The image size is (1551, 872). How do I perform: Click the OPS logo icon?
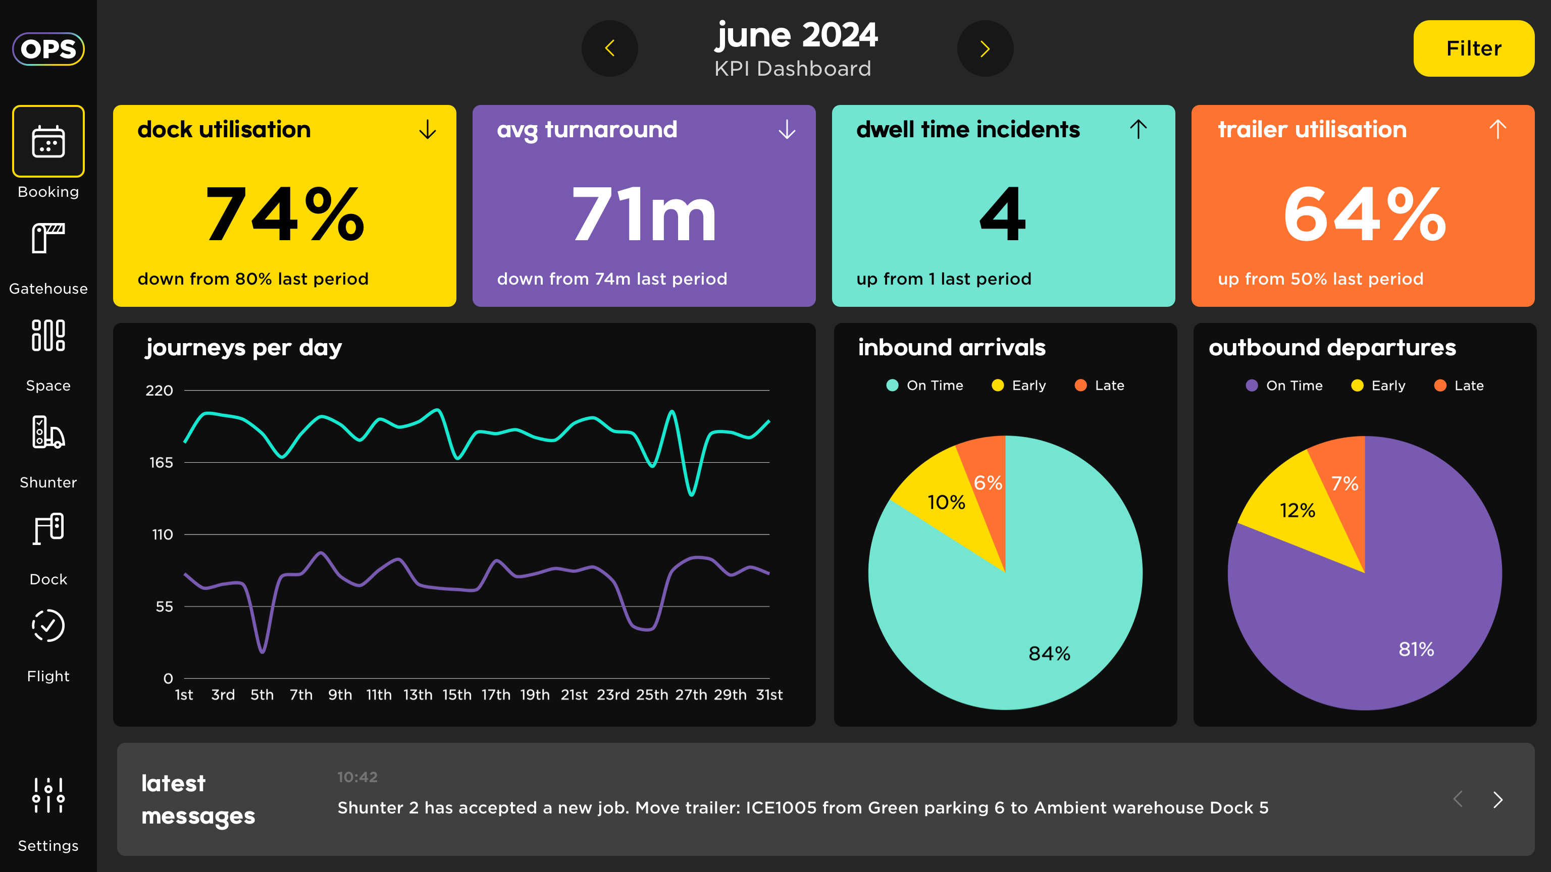coord(48,48)
